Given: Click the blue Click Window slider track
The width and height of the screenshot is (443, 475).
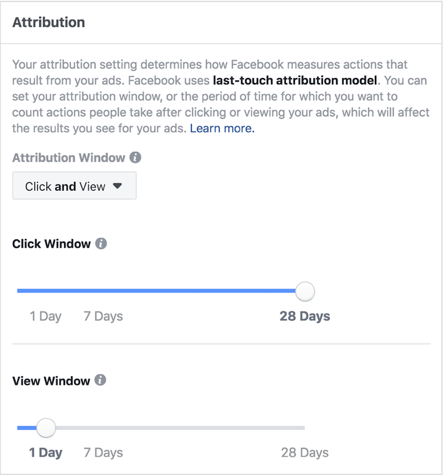Looking at the screenshot, I should 156,291.
